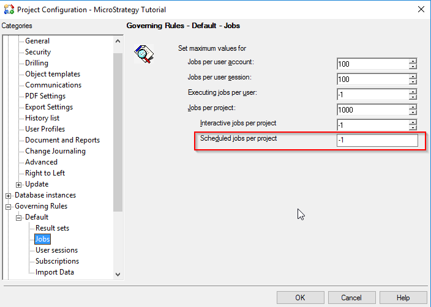This screenshot has width=431, height=307.
Task: Open Export Settings category
Action: pyautogui.click(x=49, y=107)
